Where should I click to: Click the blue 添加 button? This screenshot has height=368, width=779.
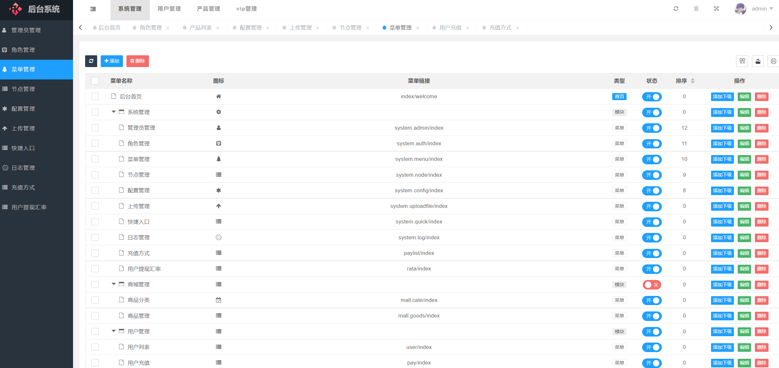(x=112, y=61)
